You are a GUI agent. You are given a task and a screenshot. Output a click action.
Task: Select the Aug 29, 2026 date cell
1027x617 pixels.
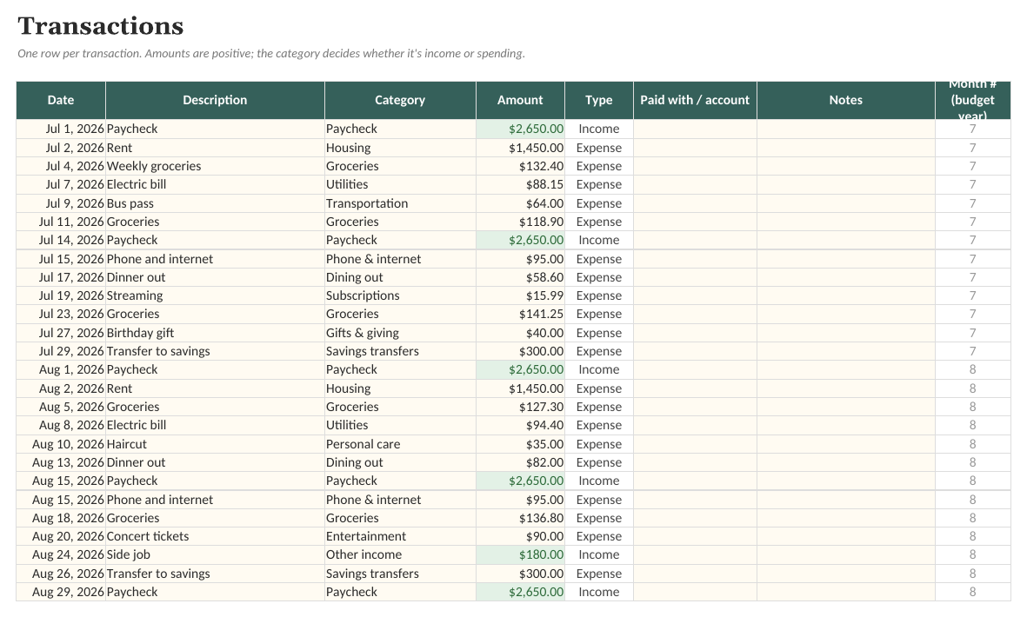click(x=61, y=592)
